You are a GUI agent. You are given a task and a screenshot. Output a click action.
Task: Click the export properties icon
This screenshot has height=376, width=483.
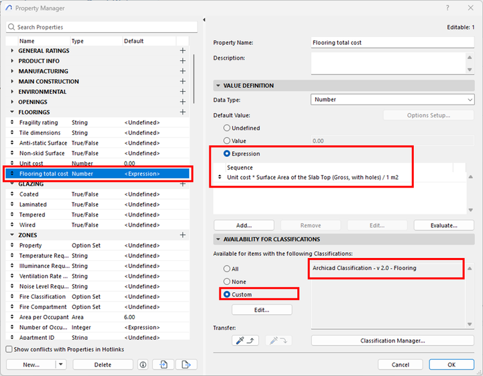pyautogui.click(x=186, y=365)
